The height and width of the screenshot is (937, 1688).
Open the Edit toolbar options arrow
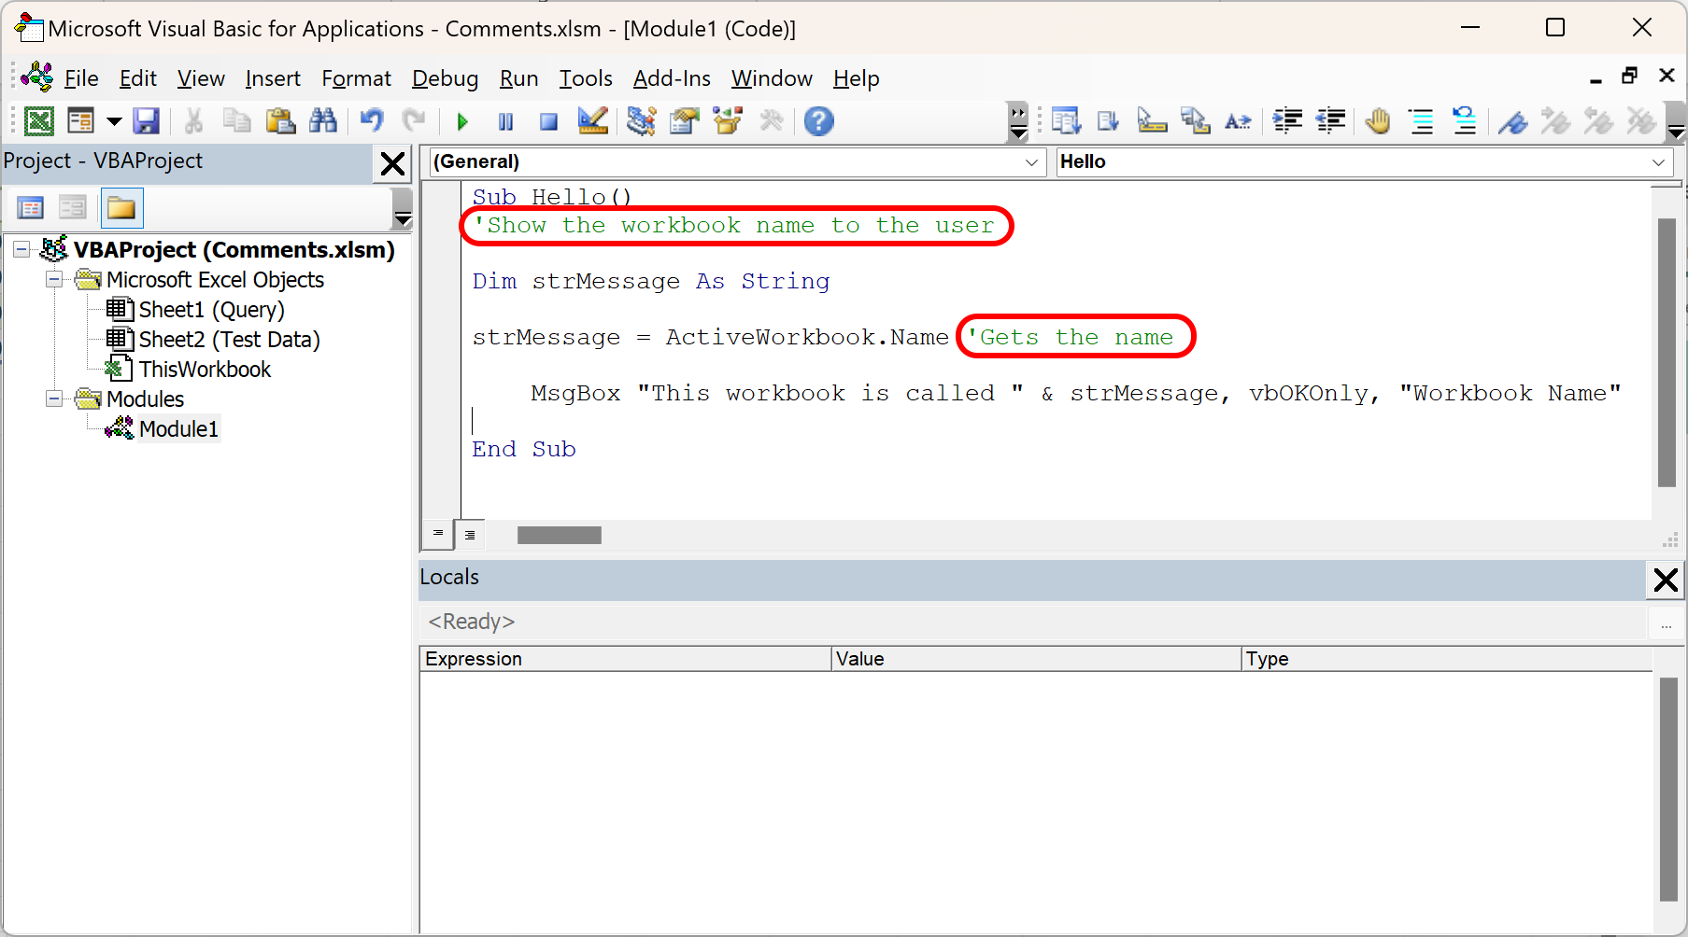coord(1677,122)
